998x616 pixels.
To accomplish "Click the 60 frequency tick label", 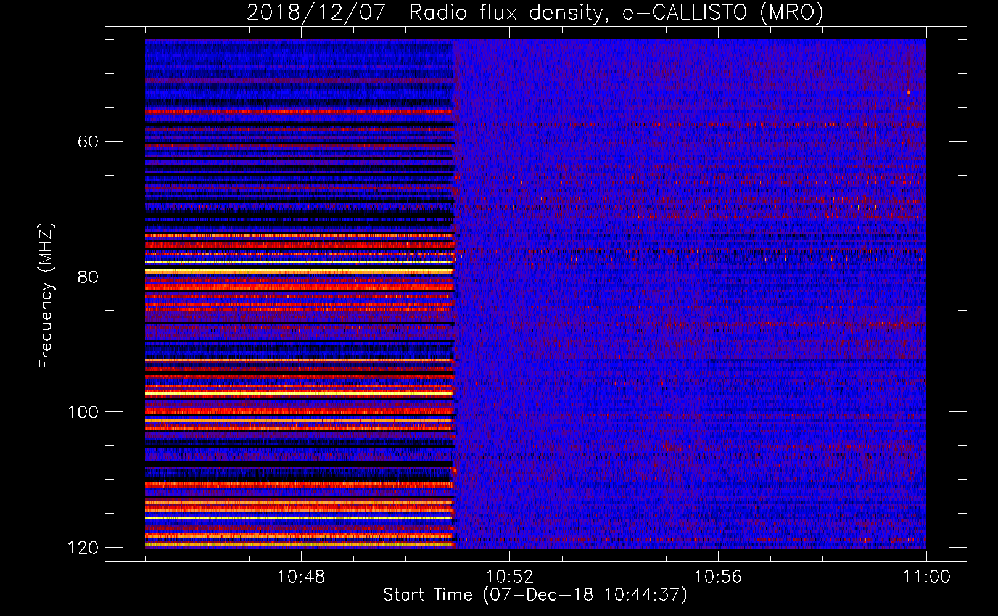I will pos(88,142).
